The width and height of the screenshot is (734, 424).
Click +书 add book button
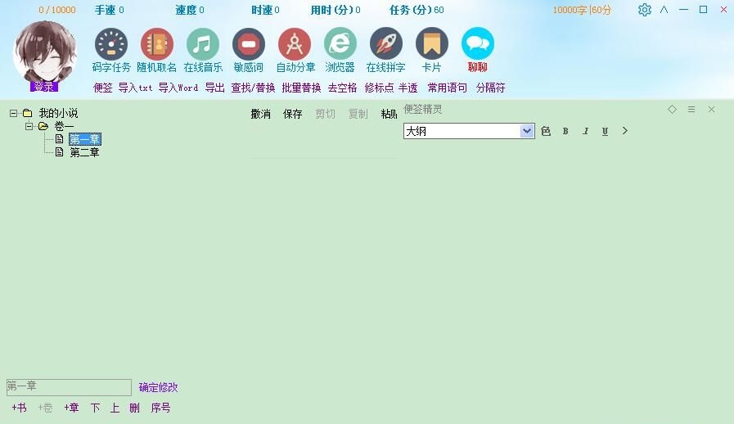[x=19, y=408]
